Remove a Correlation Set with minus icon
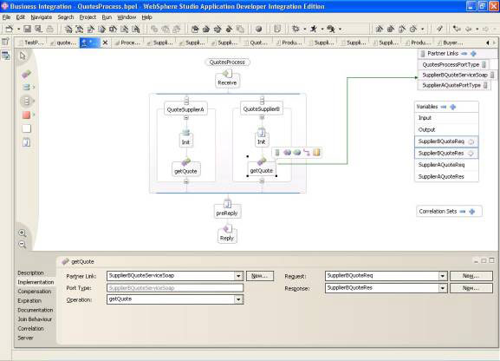 coord(463,212)
